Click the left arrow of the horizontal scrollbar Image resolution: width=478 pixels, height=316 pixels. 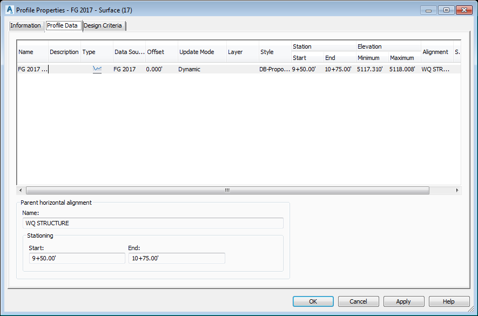click(x=20, y=190)
